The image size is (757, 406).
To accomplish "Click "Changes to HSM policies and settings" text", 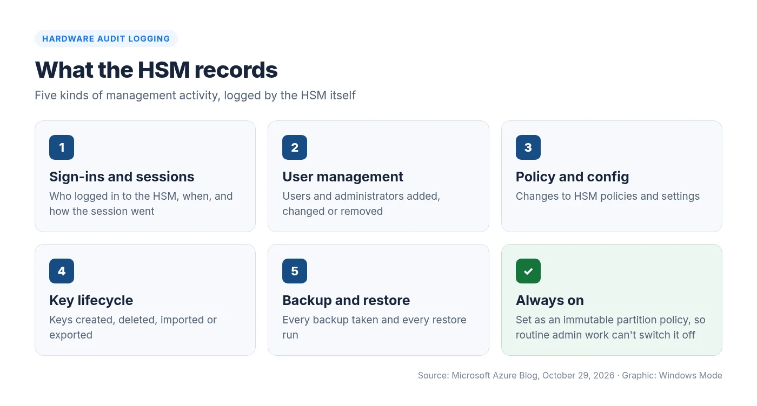I will tap(608, 196).
